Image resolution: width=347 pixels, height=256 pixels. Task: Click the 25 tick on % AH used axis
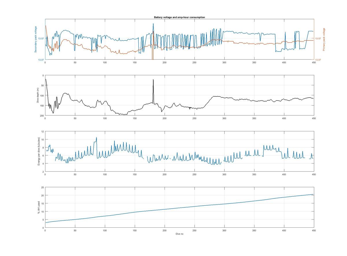42,187
